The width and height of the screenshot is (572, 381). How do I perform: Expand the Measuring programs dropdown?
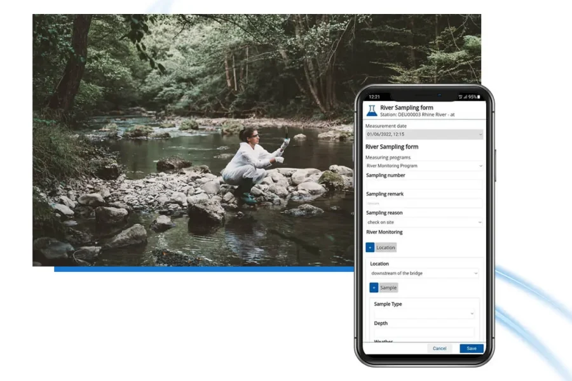424,166
